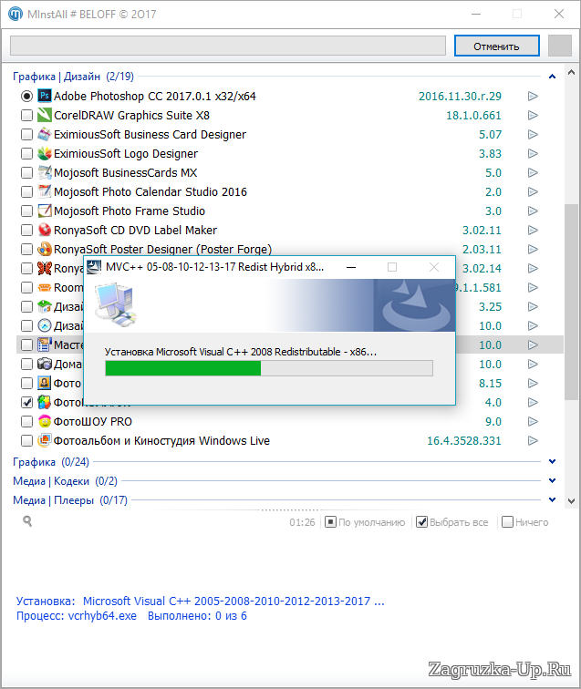Click the gray square button beside Отменить
This screenshot has width=581, height=689.
click(x=559, y=46)
